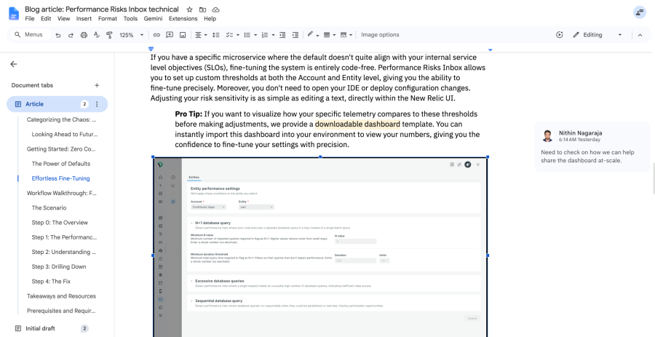Click the print icon
The width and height of the screenshot is (655, 337).
pos(84,35)
